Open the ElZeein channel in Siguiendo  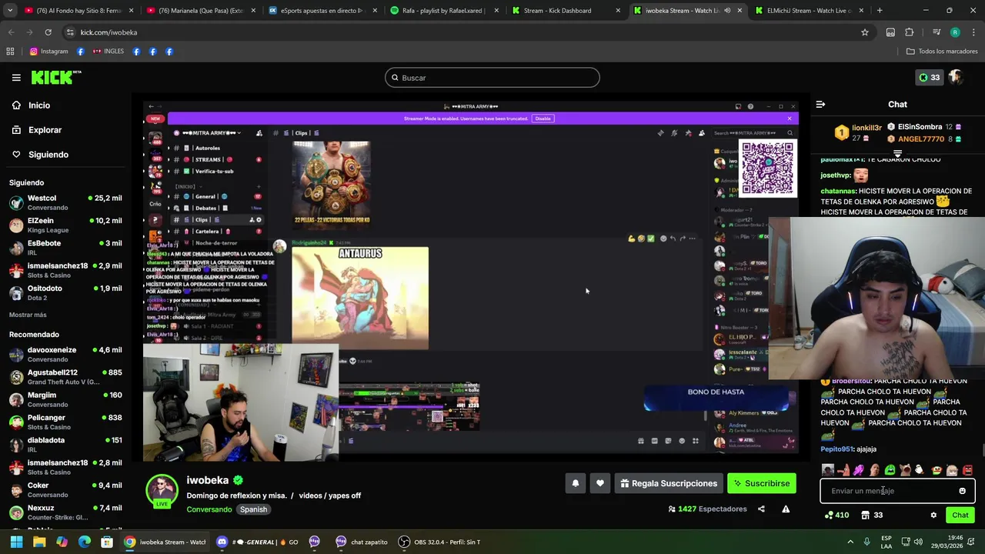pyautogui.click(x=65, y=225)
